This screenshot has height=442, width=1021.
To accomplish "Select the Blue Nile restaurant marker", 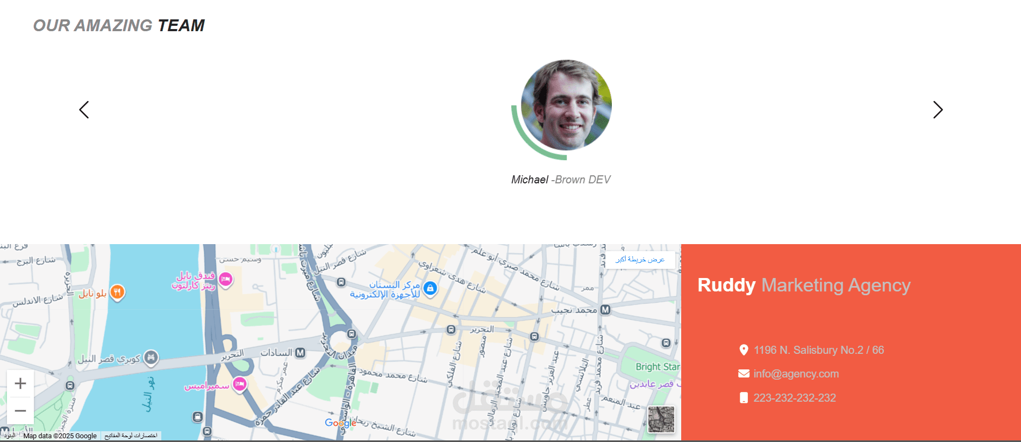I will (x=117, y=293).
